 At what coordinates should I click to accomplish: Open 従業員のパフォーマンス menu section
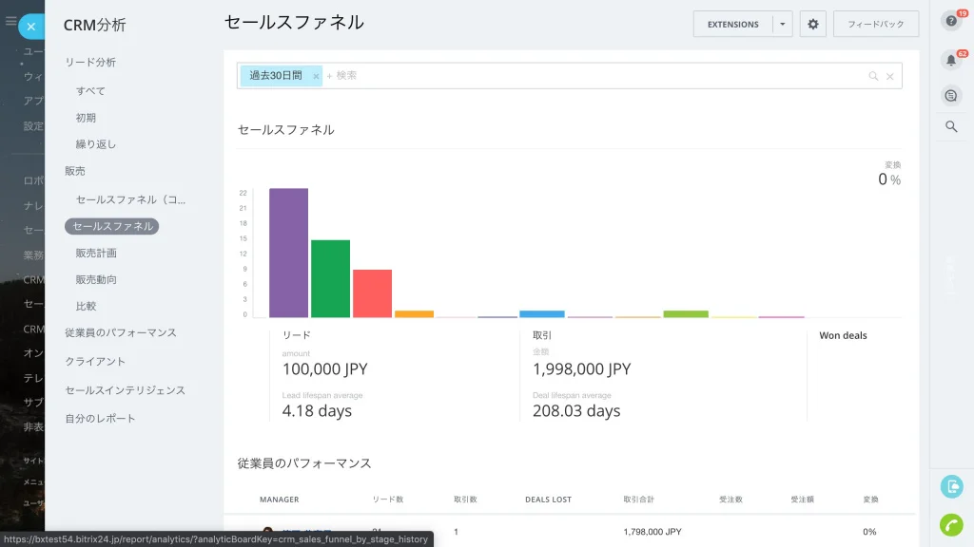coord(121,333)
